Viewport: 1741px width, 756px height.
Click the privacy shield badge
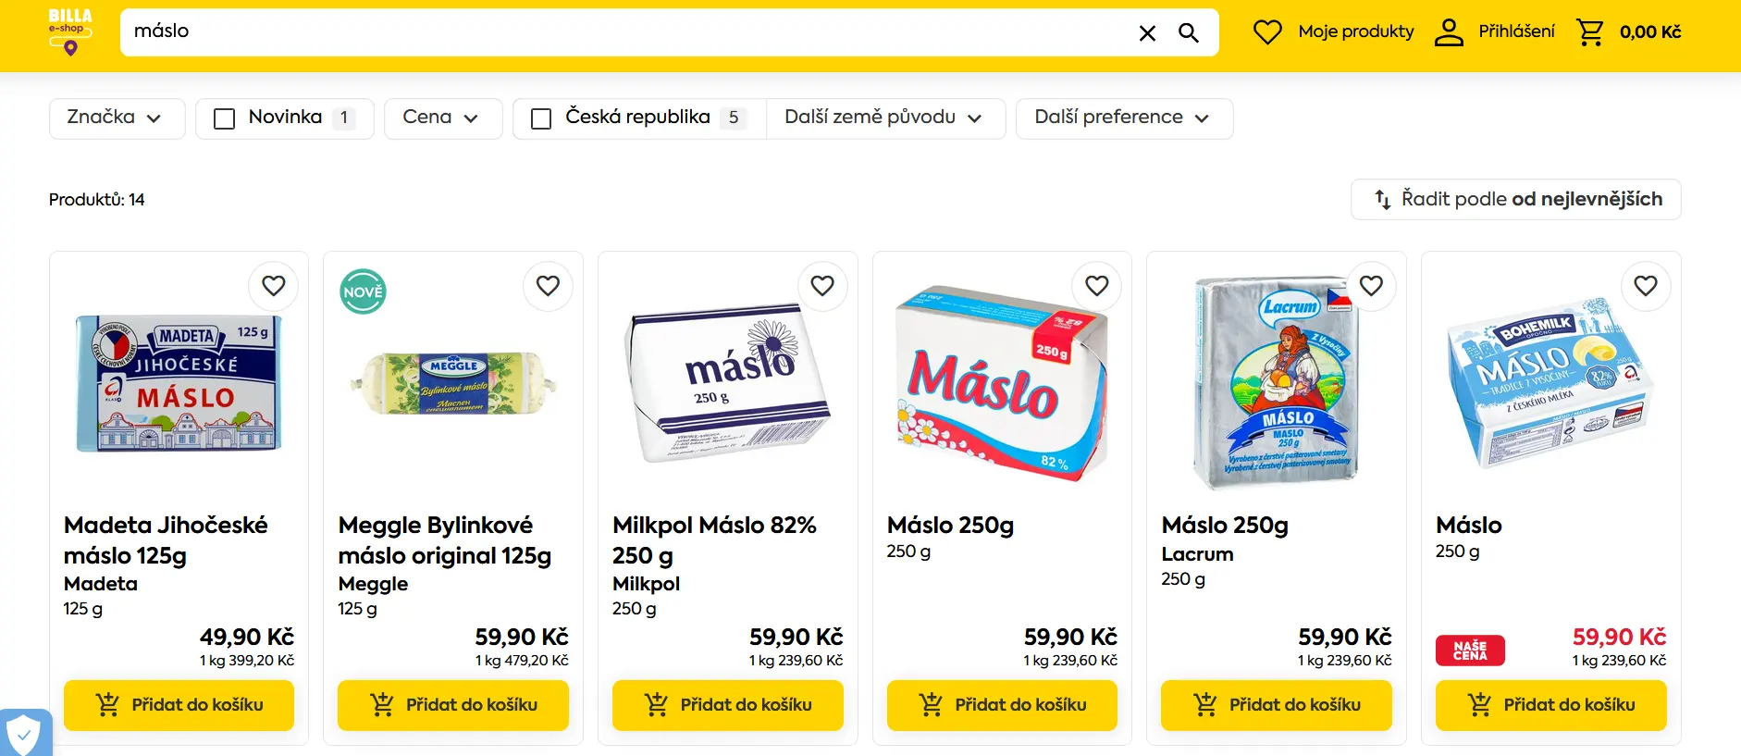click(x=23, y=734)
